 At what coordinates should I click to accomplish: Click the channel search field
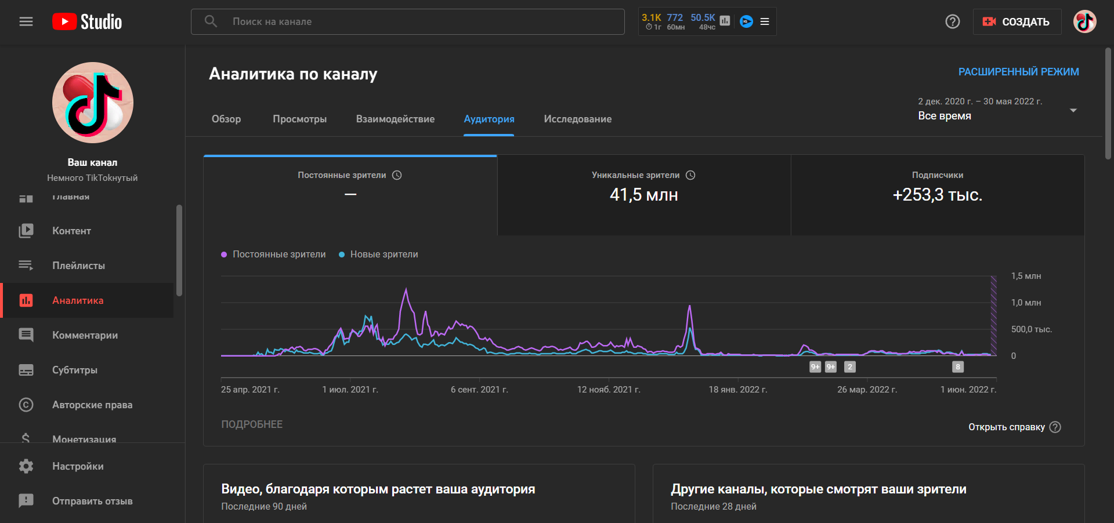(407, 21)
